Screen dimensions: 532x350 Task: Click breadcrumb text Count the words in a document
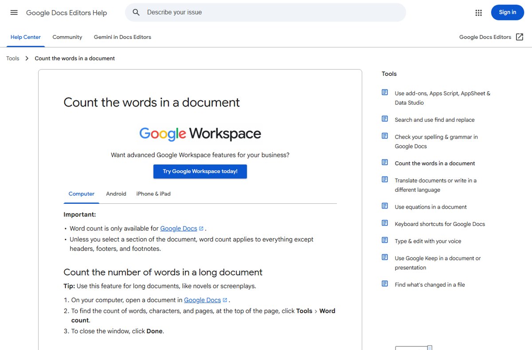pos(75,58)
